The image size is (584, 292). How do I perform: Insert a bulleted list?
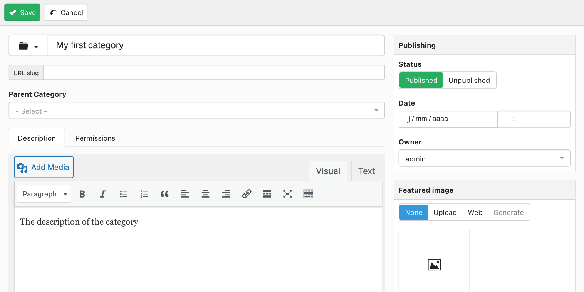pyautogui.click(x=123, y=194)
